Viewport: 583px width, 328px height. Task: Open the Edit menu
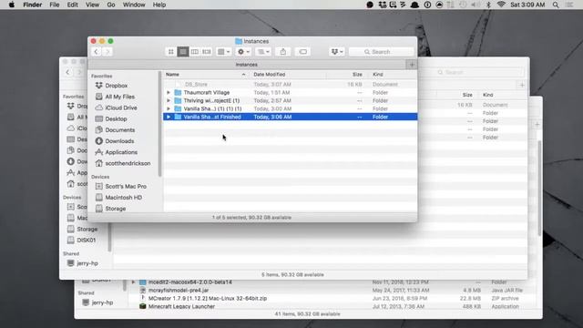(73, 5)
